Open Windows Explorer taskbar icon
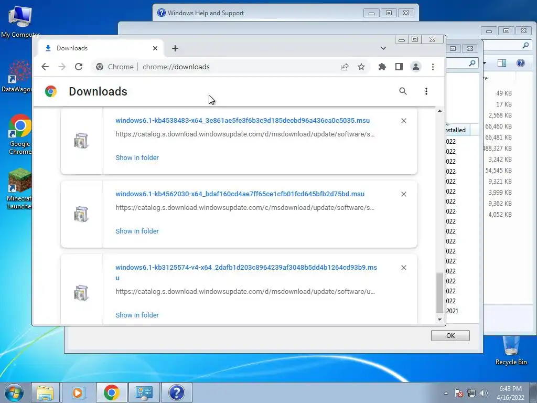 pyautogui.click(x=45, y=393)
